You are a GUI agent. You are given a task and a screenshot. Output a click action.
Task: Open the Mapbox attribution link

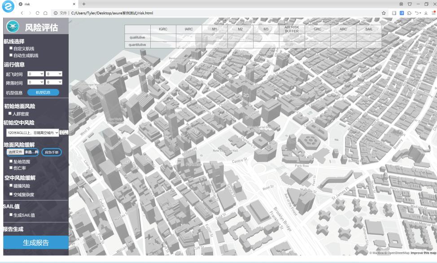pyautogui.click(x=377, y=253)
